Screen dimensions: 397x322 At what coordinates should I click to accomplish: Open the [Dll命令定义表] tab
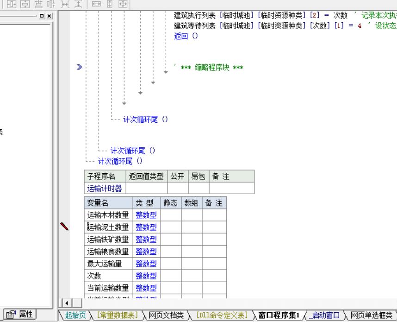tap(222, 315)
